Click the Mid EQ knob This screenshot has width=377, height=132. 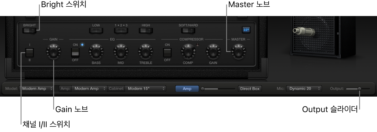(121, 52)
